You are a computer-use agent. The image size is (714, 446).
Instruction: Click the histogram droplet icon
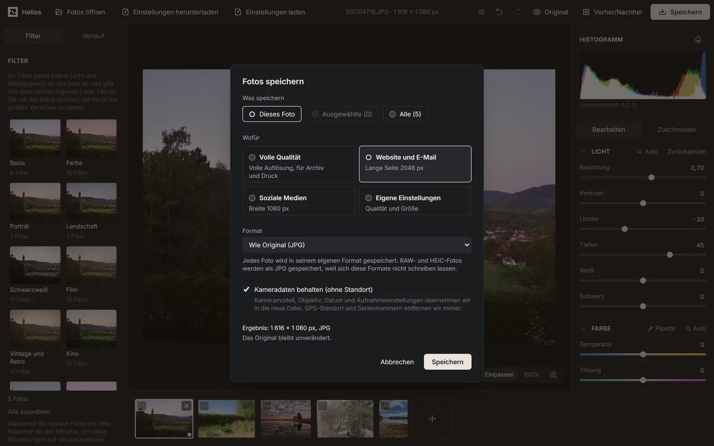pyautogui.click(x=698, y=40)
